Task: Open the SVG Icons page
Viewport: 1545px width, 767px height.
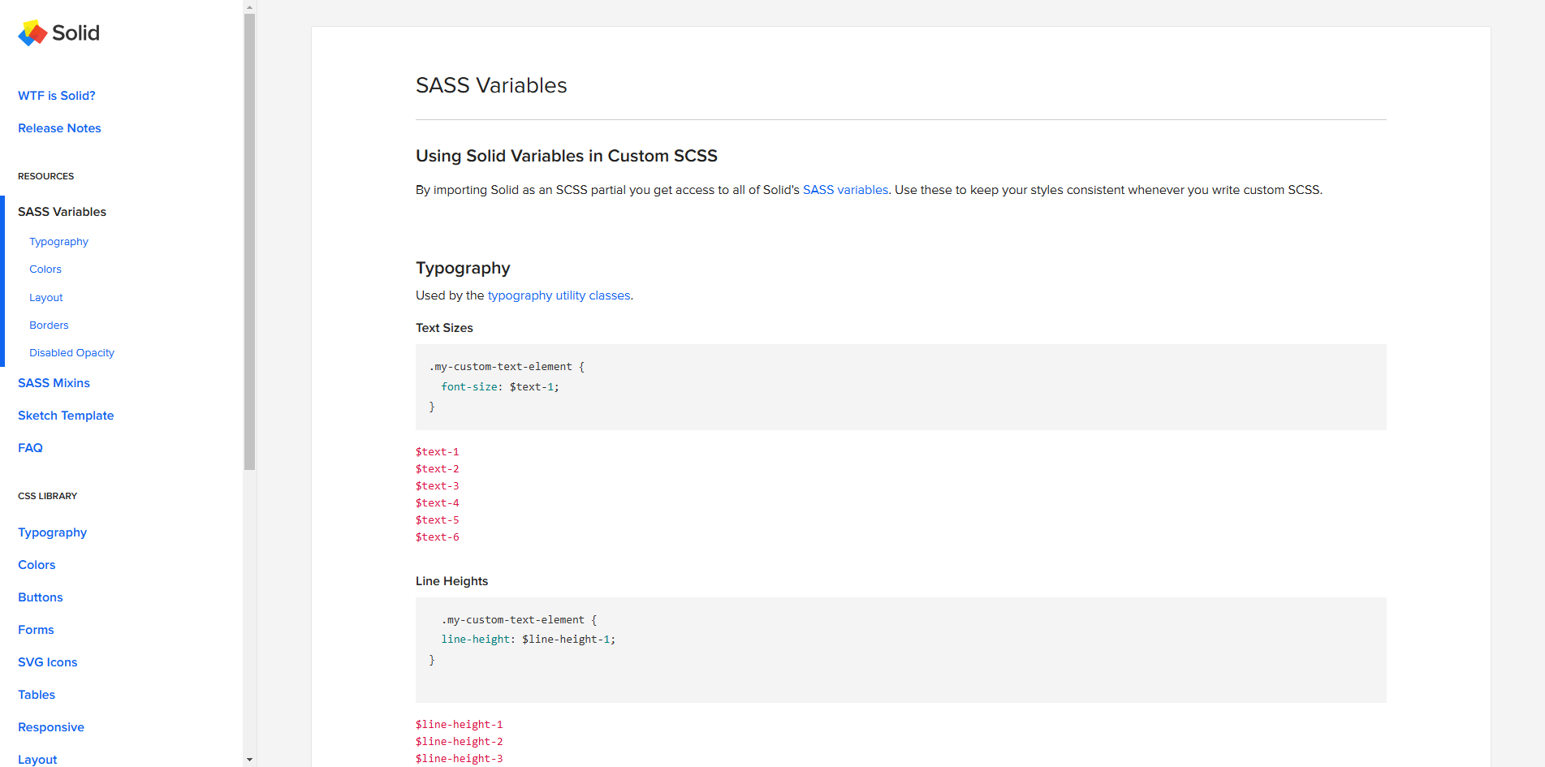Action: click(x=47, y=662)
